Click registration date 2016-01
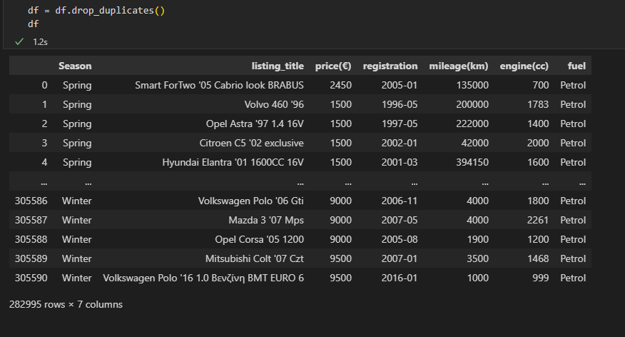625x337 pixels. pyautogui.click(x=400, y=278)
